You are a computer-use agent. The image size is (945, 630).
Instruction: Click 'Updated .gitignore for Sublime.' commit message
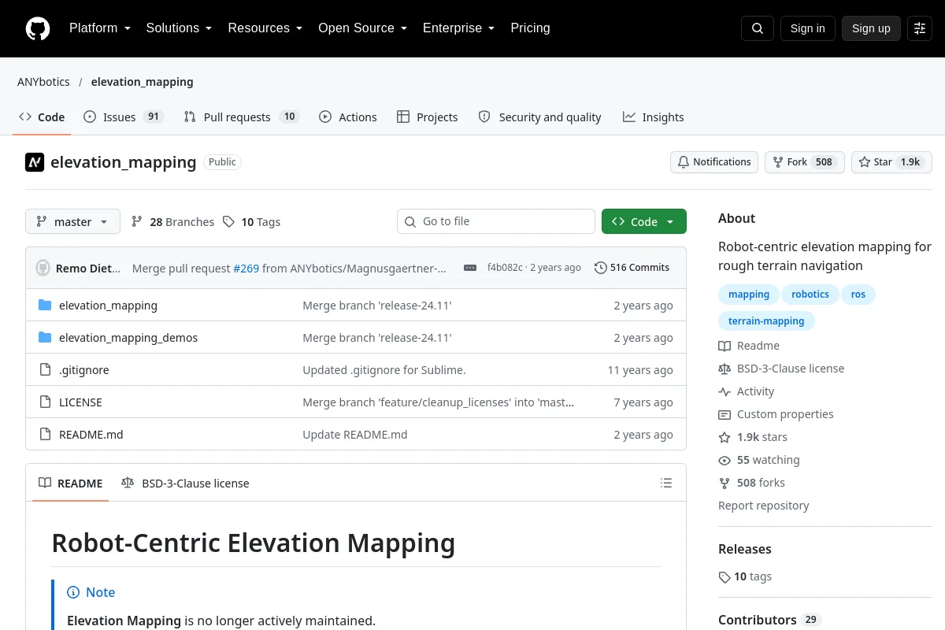point(384,369)
